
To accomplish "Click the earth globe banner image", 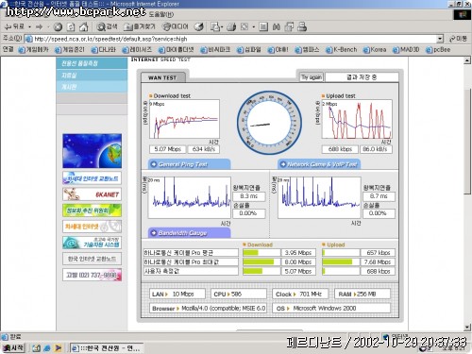I will 92,151.
